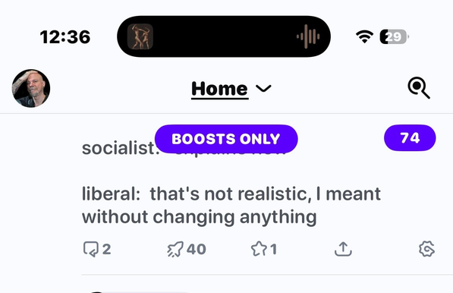The image size is (453, 293).
Task: Open post actions gear icon
Action: pos(426,249)
